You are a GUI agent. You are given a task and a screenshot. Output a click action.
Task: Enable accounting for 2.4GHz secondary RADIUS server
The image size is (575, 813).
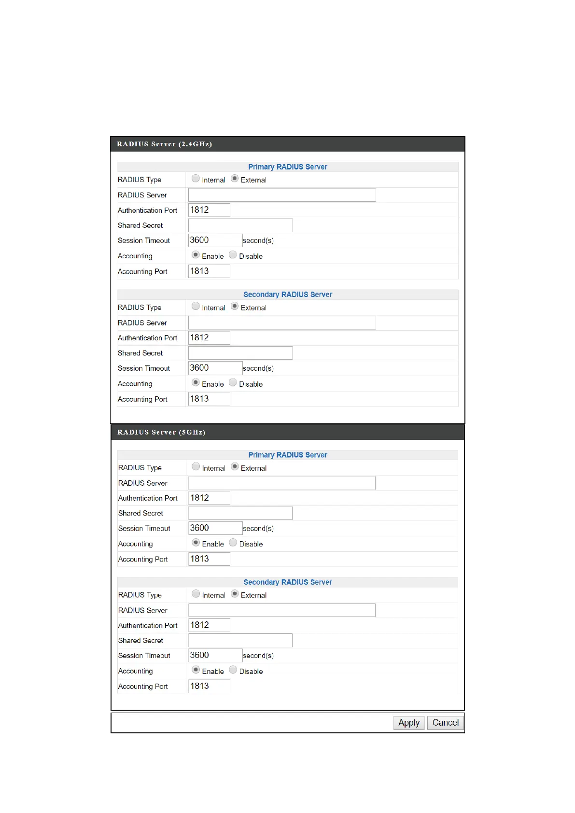[196, 383]
